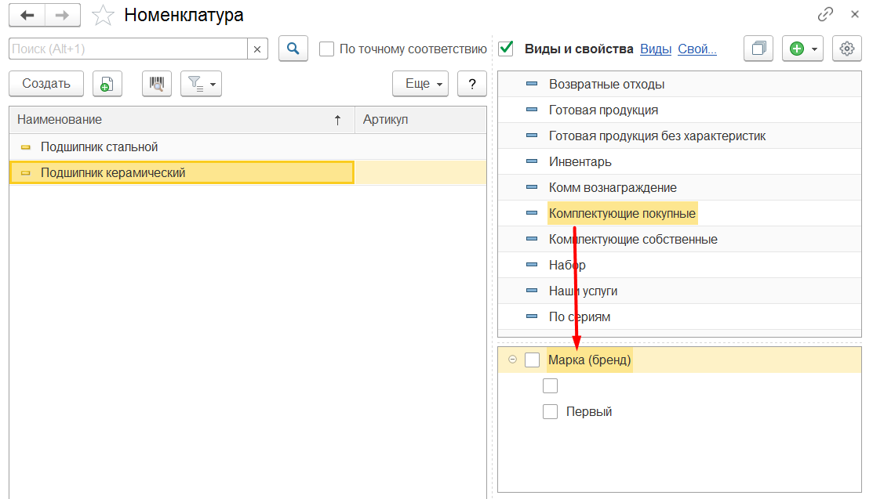Go forward with the right arrow button

point(63,15)
